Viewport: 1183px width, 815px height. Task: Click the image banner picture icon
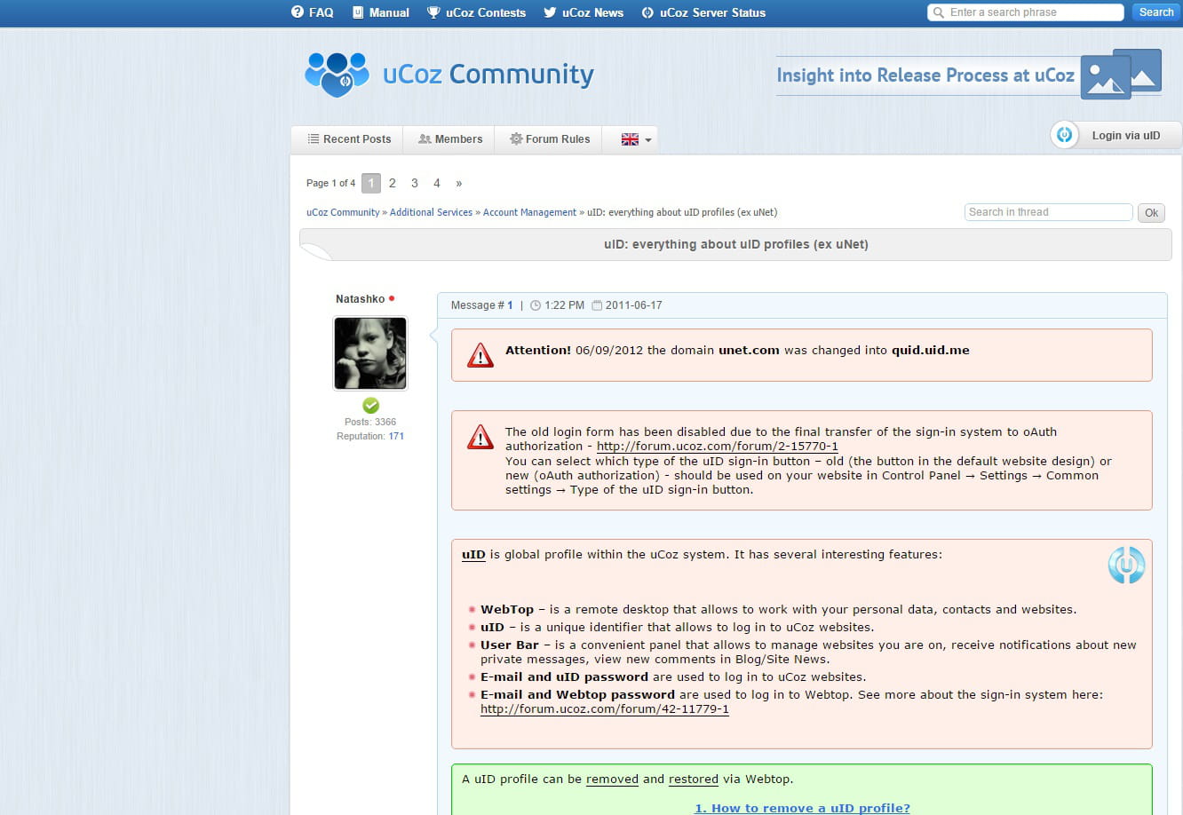1122,75
